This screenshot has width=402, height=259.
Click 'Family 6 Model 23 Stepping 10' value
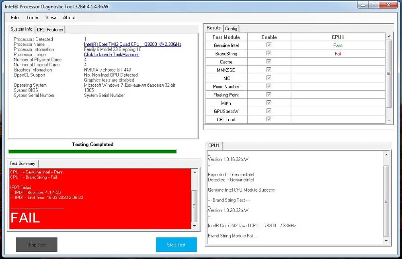point(113,49)
